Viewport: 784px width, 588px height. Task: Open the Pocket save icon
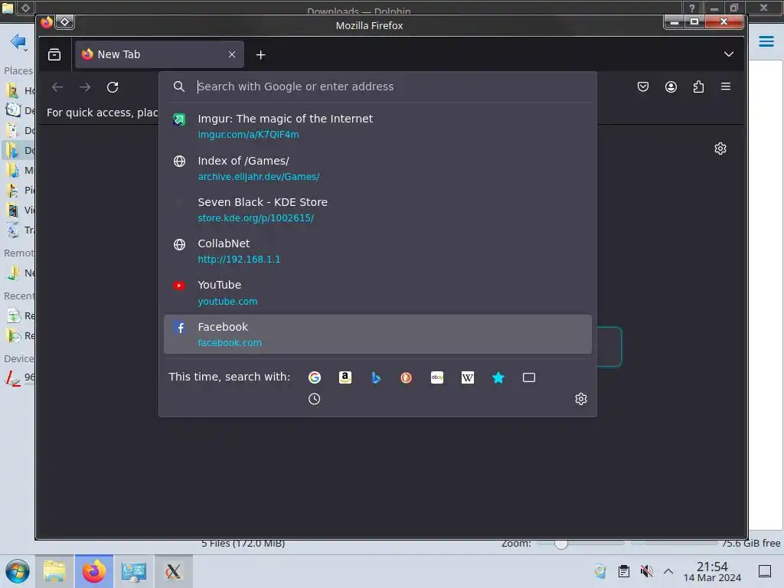point(643,87)
